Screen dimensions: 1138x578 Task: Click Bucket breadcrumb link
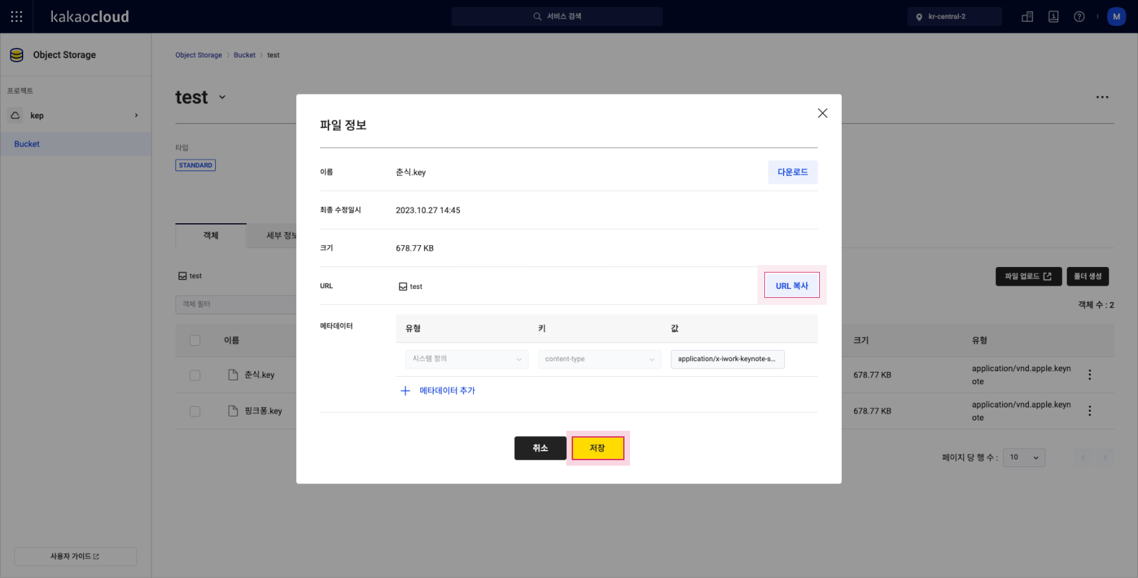click(x=245, y=55)
